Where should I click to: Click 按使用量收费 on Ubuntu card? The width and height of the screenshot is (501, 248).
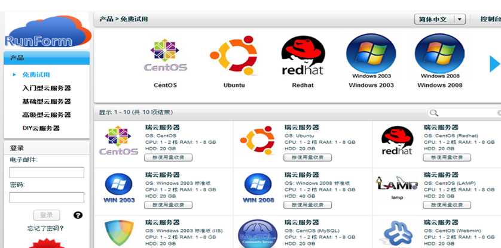tap(308, 157)
